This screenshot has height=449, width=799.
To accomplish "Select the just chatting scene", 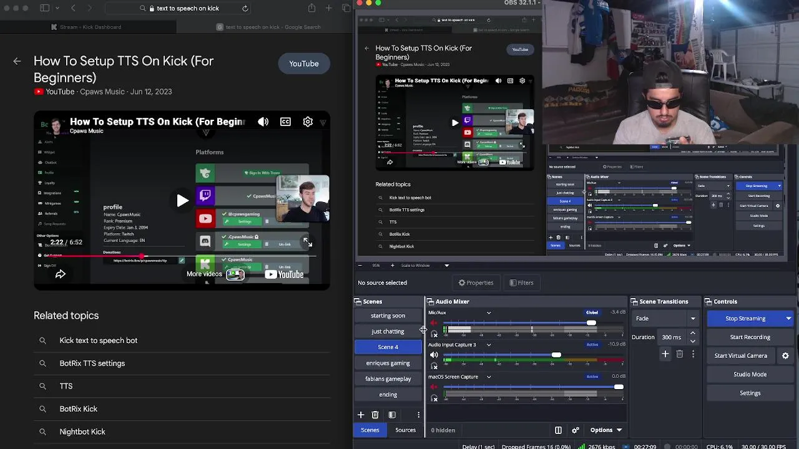I will coord(388,331).
